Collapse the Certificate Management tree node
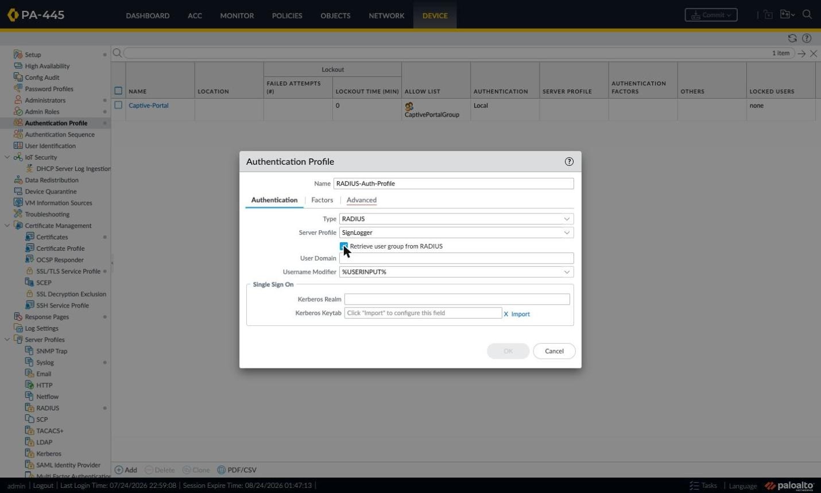The width and height of the screenshot is (821, 493). (x=7, y=226)
